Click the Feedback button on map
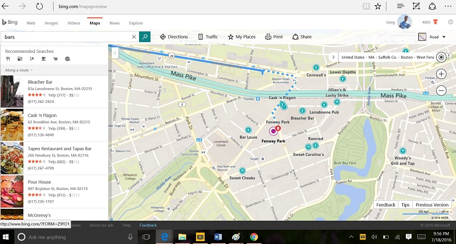The width and height of the screenshot is (456, 244). (386, 205)
